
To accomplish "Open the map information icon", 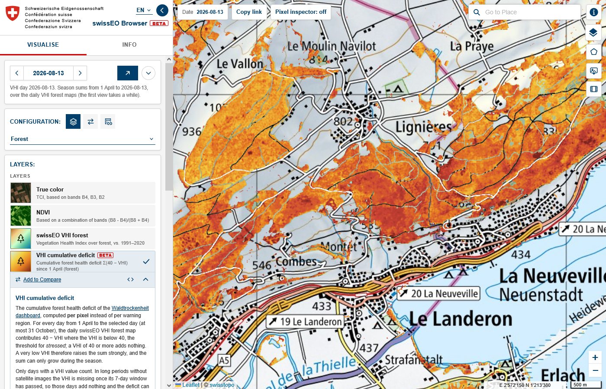I will click(x=594, y=12).
